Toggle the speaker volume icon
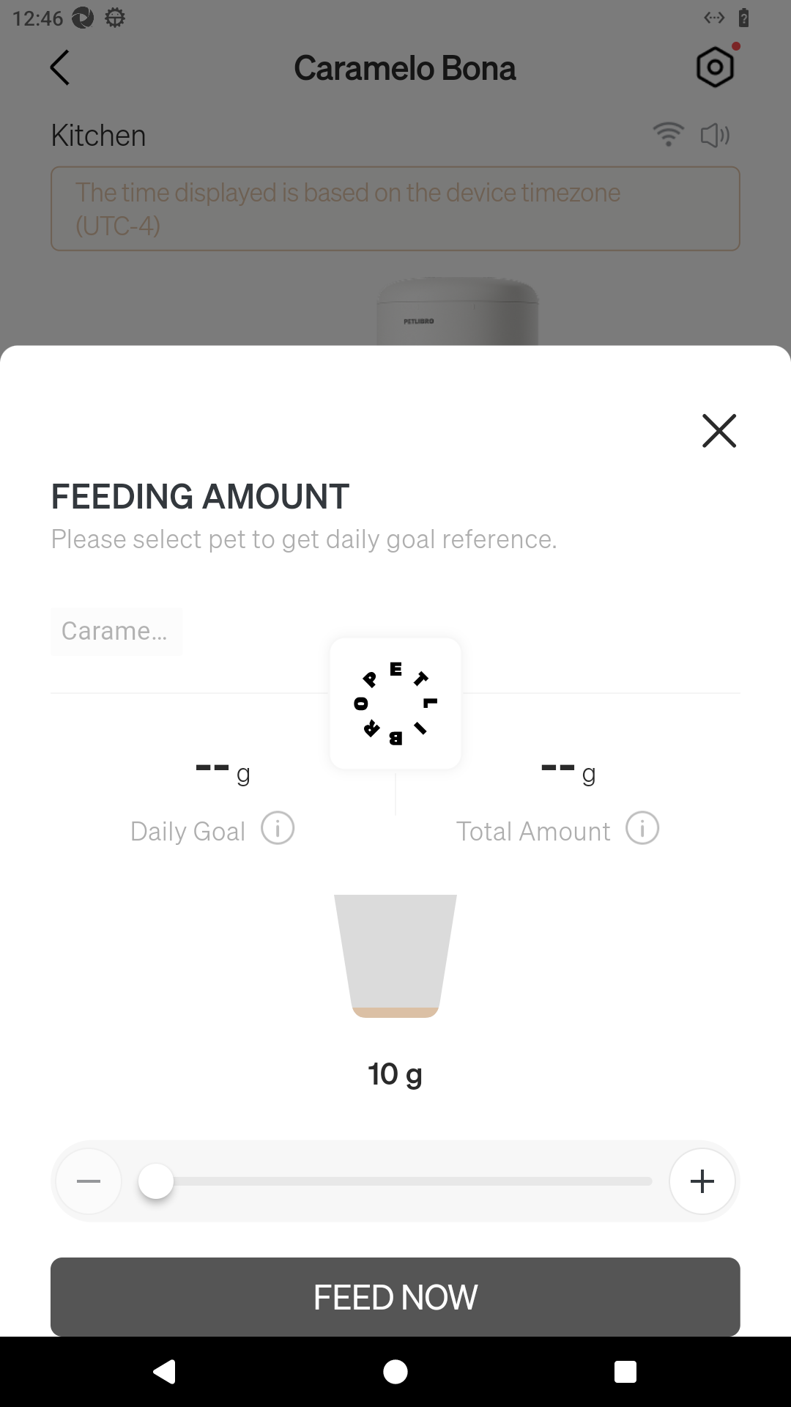This screenshot has height=1407, width=791. (715, 135)
